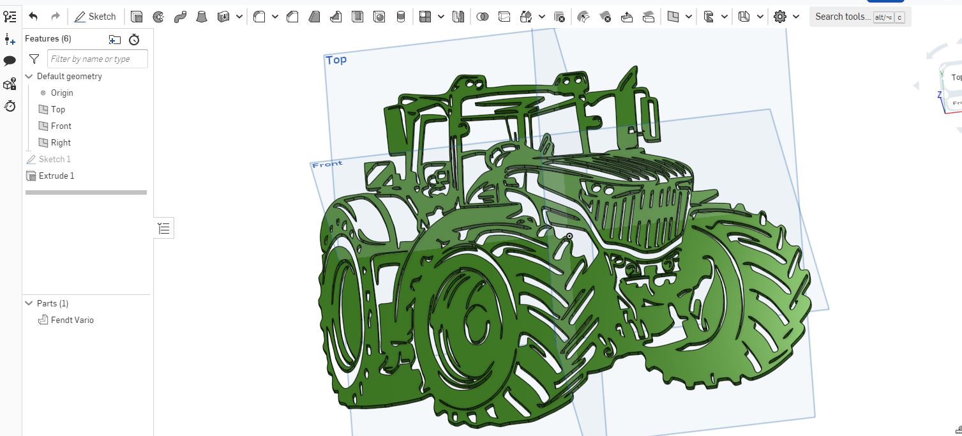Select the Shell tool
This screenshot has height=436, width=962.
coord(357,17)
